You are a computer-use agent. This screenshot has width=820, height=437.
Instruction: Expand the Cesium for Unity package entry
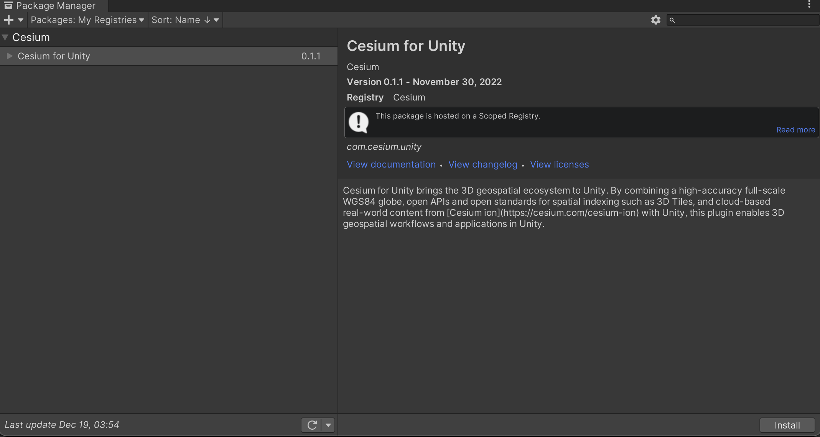[x=9, y=56]
